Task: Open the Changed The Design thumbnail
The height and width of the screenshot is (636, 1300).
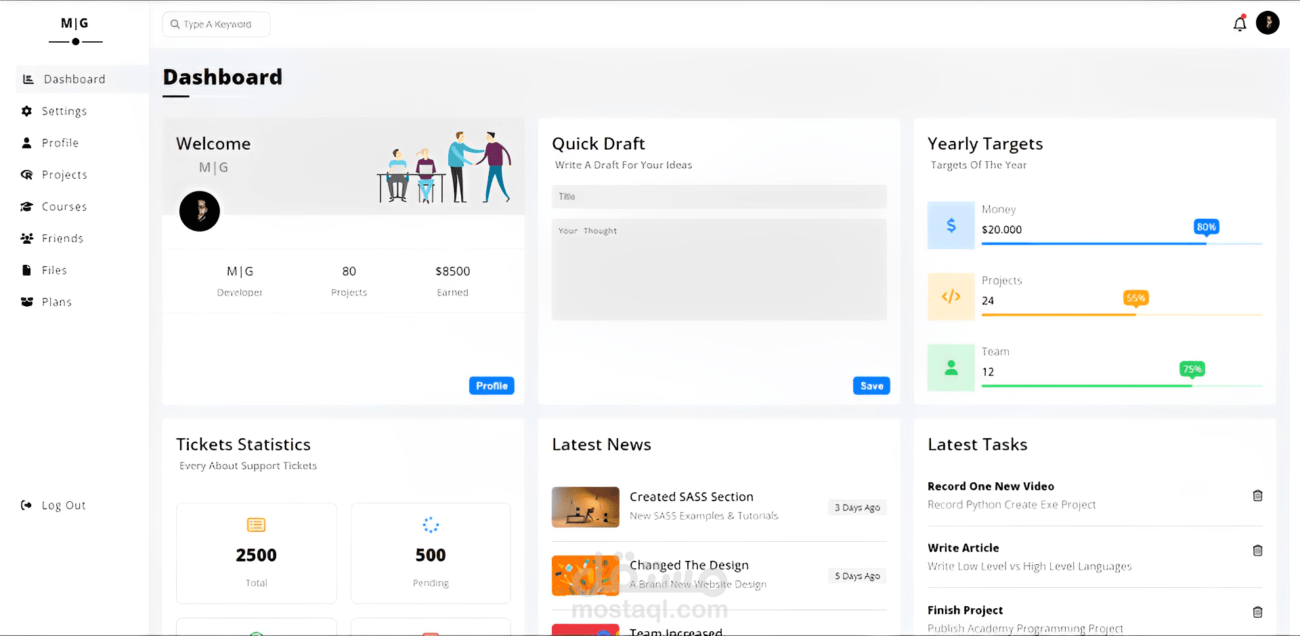Action: coord(586,576)
